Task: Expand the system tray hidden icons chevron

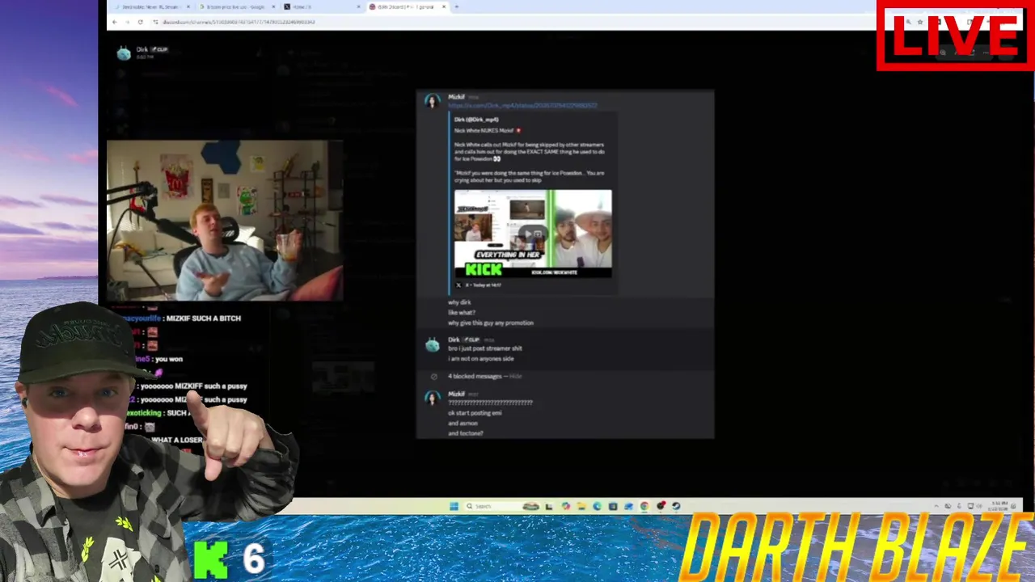Action: pyautogui.click(x=936, y=506)
